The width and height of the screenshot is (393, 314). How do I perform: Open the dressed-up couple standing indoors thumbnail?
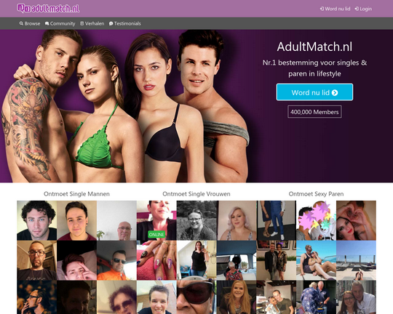coord(277,260)
